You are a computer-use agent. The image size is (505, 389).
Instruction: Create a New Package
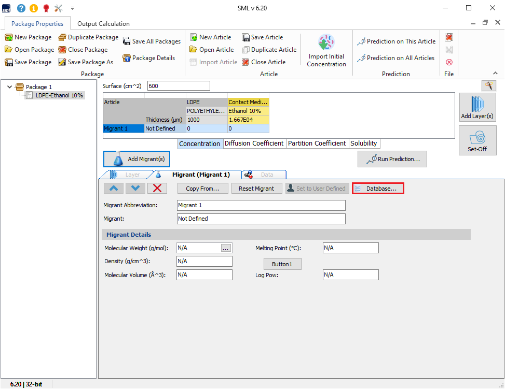coord(28,37)
